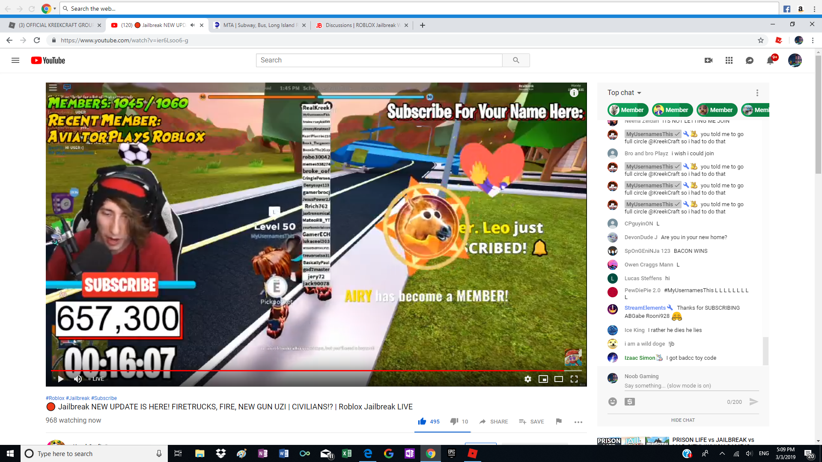Click the YouTube notifications bell
Screen dimensions: 822x462
(x=770, y=60)
